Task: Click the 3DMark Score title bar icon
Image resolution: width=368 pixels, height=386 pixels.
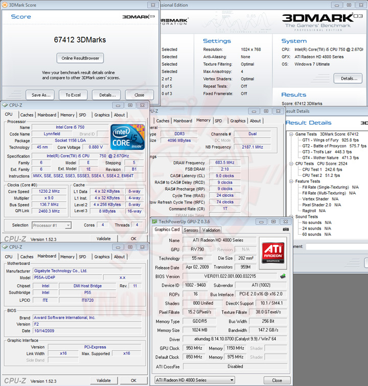Action: [5, 5]
